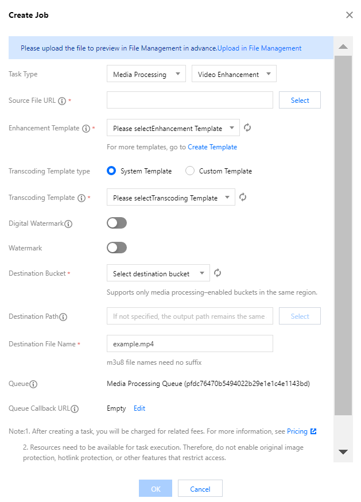
Task: Open the Media Processing task type dropdown
Action: point(146,74)
